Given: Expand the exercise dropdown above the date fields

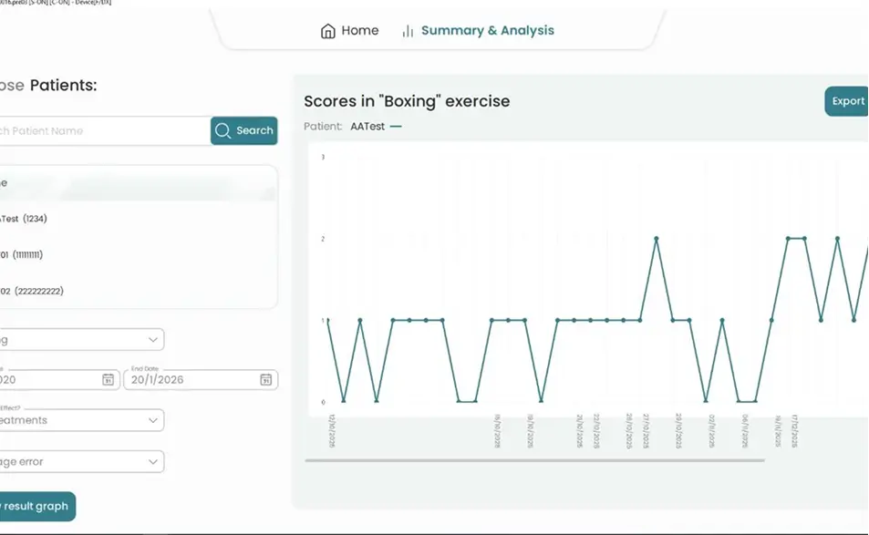Looking at the screenshot, I should tap(81, 339).
